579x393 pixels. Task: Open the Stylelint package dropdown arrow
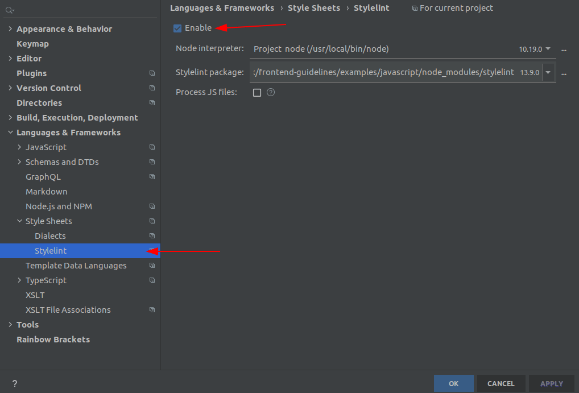pos(548,73)
